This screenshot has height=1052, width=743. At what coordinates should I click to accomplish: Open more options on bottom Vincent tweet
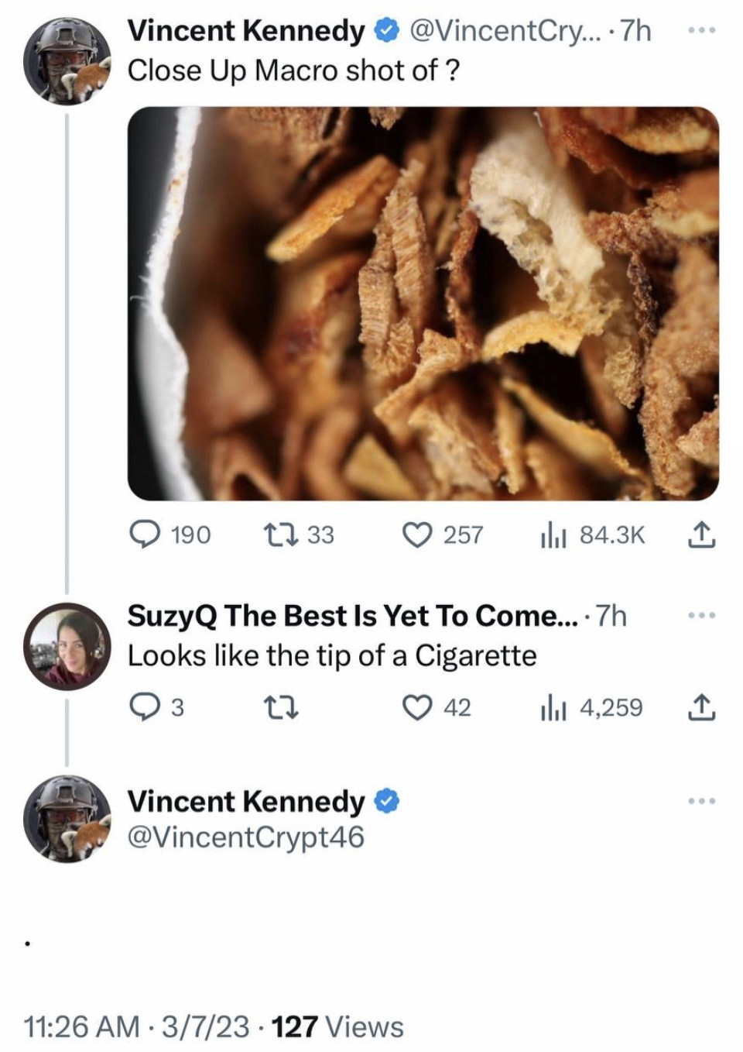(701, 801)
